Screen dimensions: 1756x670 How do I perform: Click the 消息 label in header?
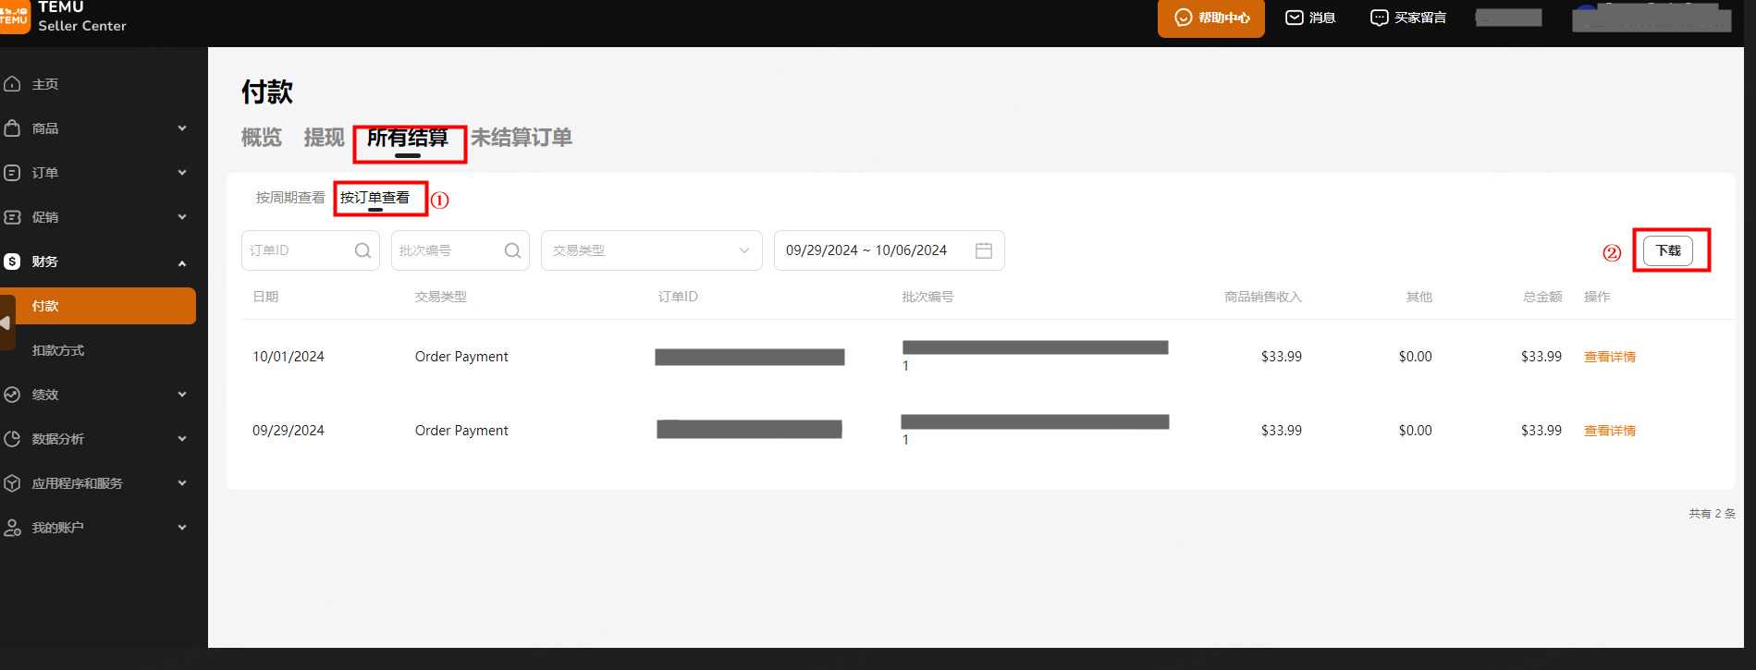1322,18
